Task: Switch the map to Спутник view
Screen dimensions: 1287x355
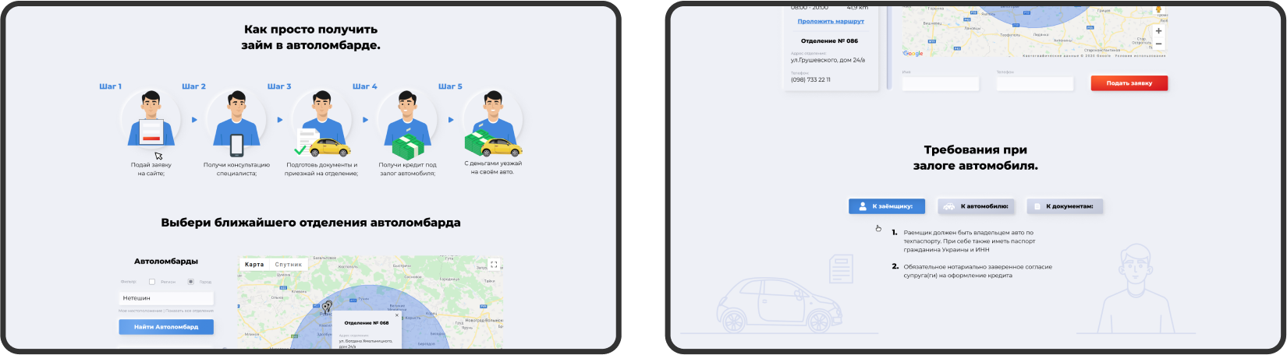Action: 288,265
